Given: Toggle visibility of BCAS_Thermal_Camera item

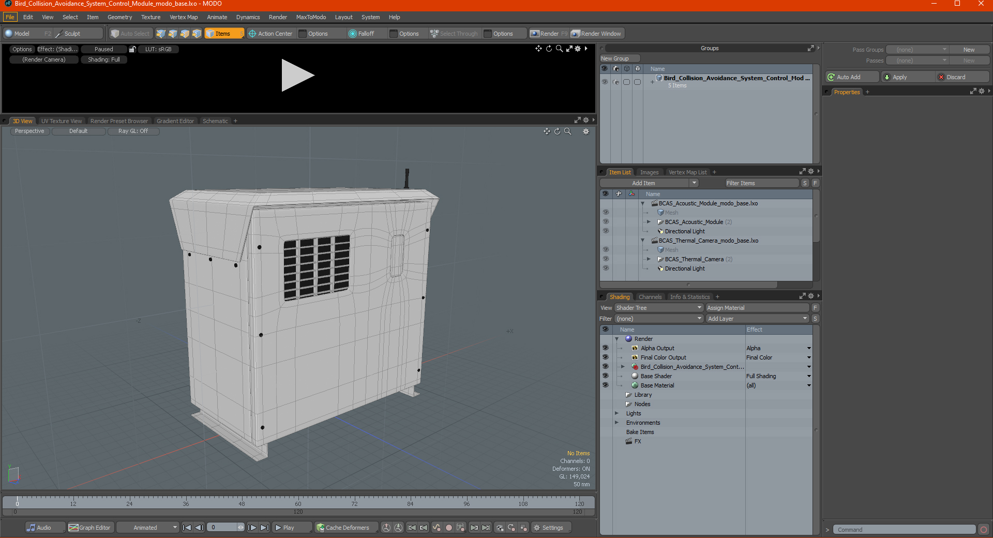Looking at the screenshot, I should pyautogui.click(x=606, y=259).
